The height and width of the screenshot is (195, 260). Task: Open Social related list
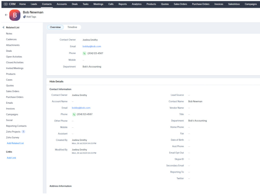[9, 120]
